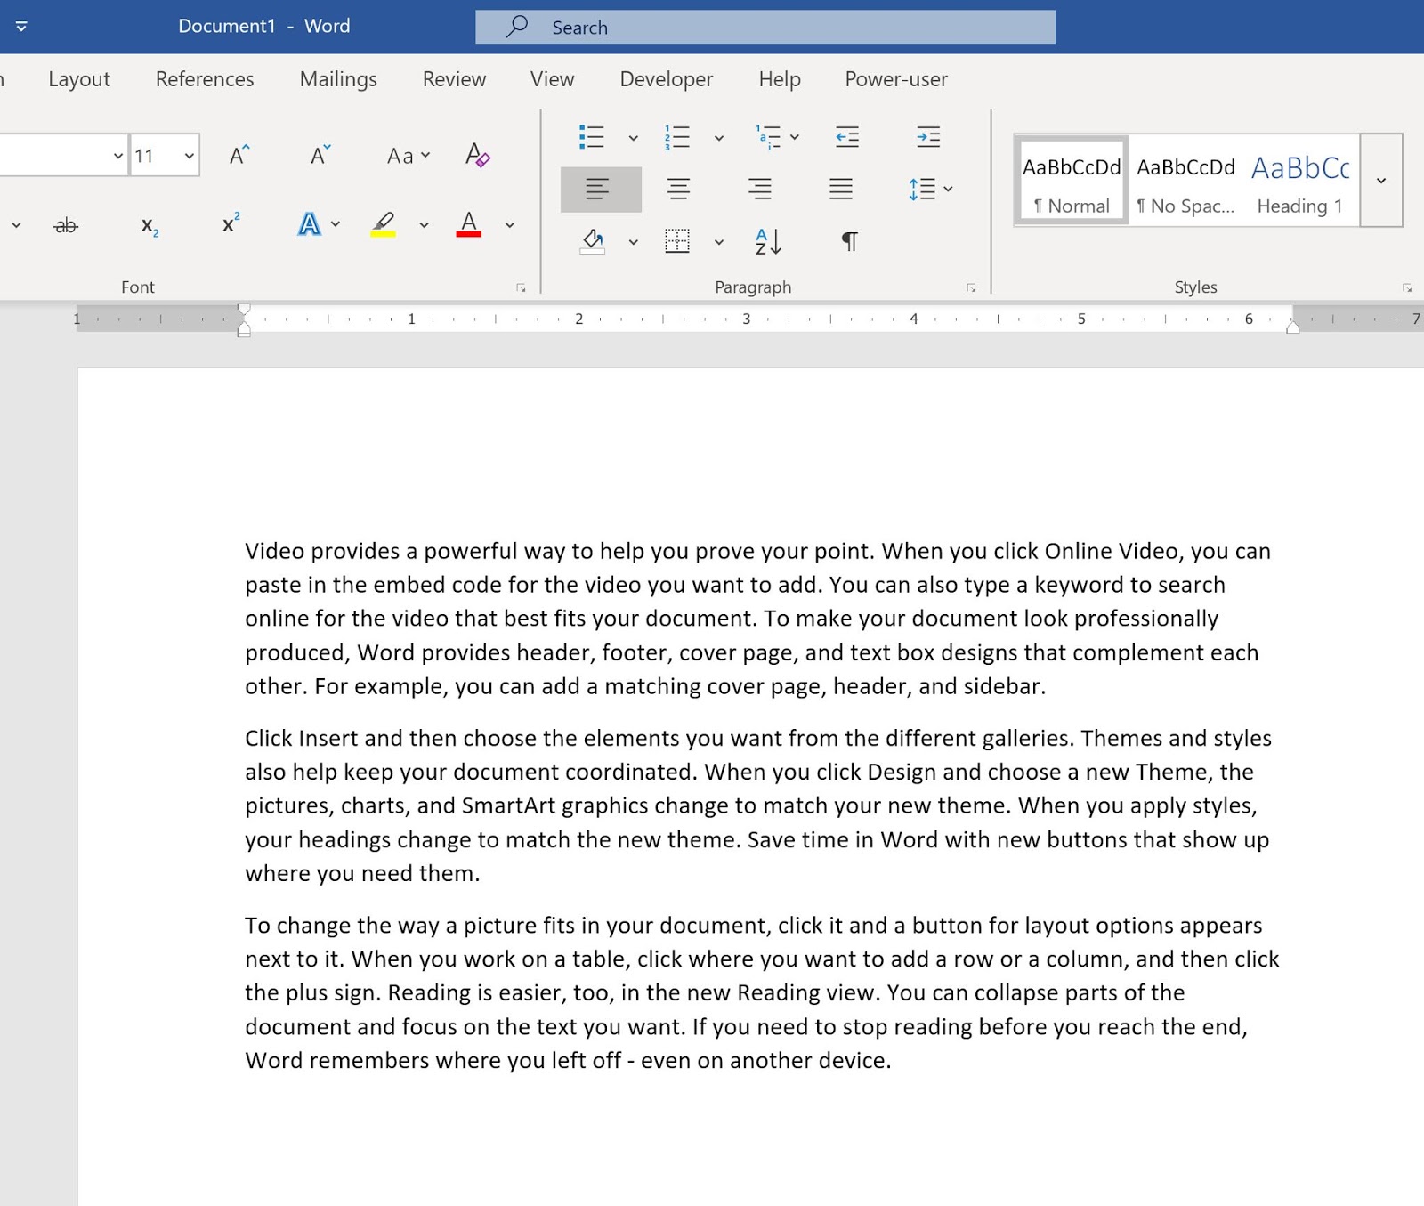Viewport: 1424px width, 1206px height.
Task: Toggle show/hide paragraph marks
Action: 848,240
